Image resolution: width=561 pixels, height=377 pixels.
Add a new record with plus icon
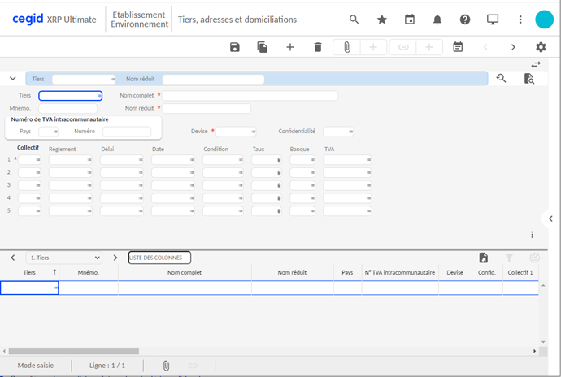tap(290, 47)
